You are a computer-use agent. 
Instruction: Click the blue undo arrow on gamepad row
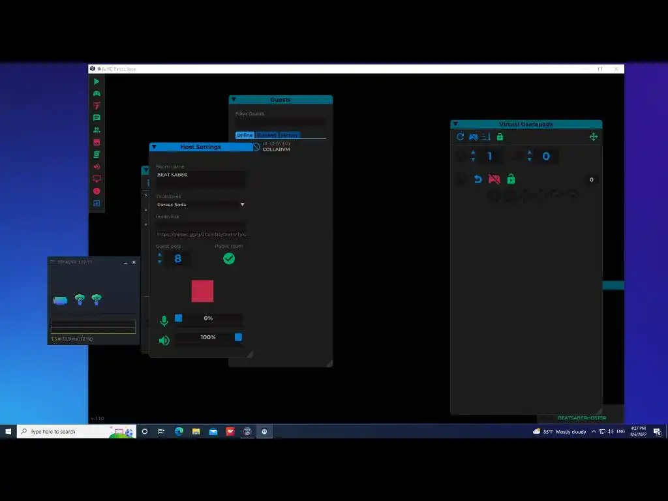pyautogui.click(x=478, y=179)
